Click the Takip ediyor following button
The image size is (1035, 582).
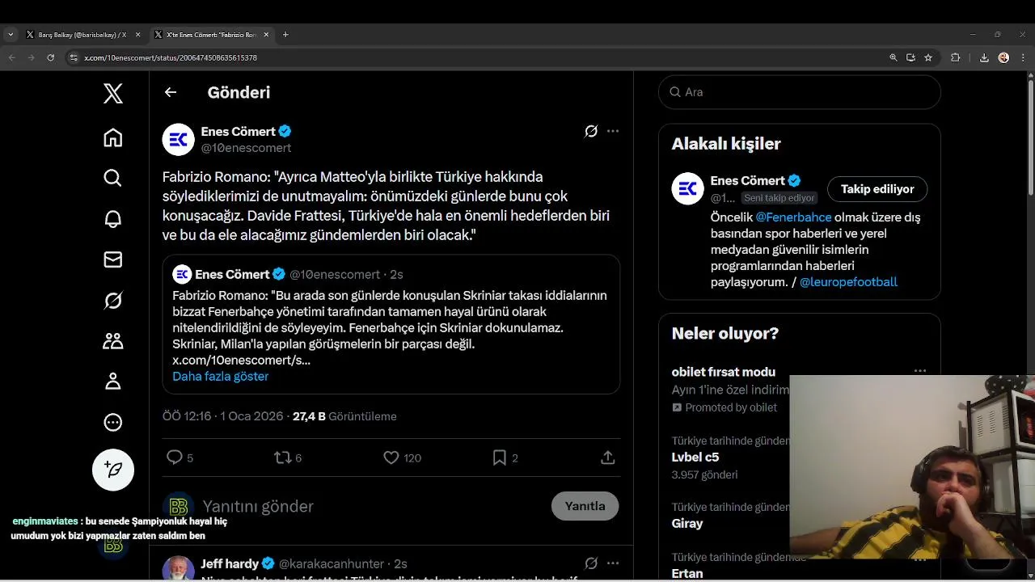(x=877, y=189)
